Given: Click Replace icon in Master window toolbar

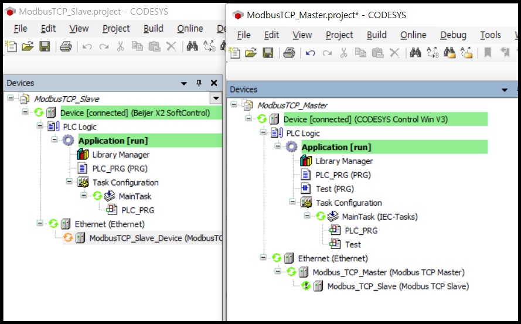Looking at the screenshot, I should [433, 53].
